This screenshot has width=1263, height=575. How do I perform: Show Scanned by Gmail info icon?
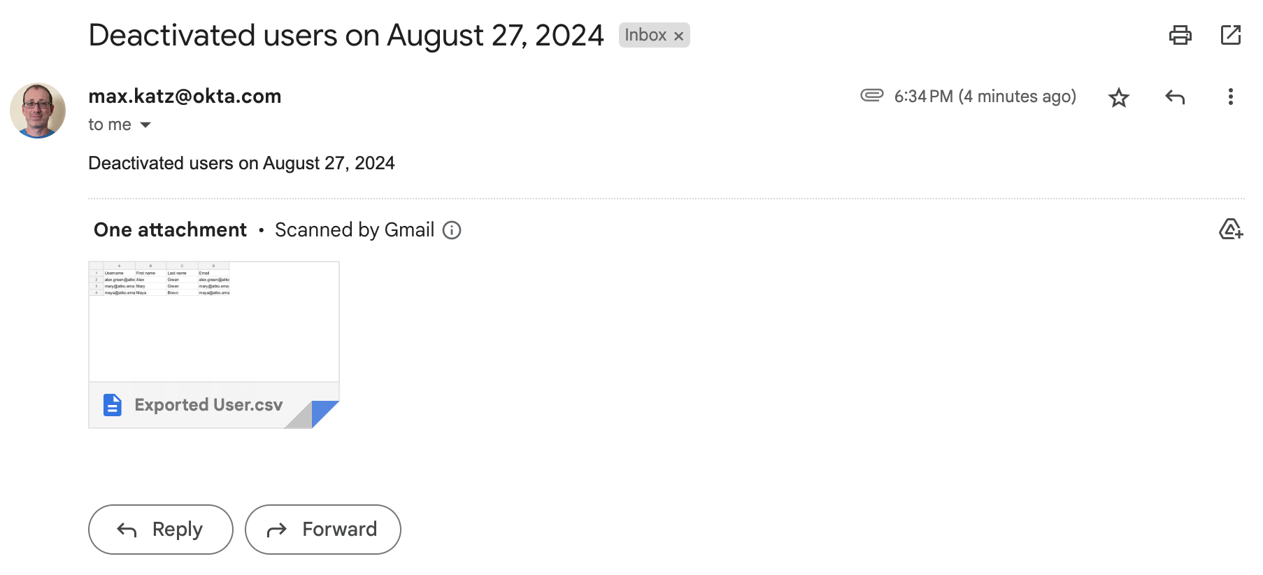point(452,230)
